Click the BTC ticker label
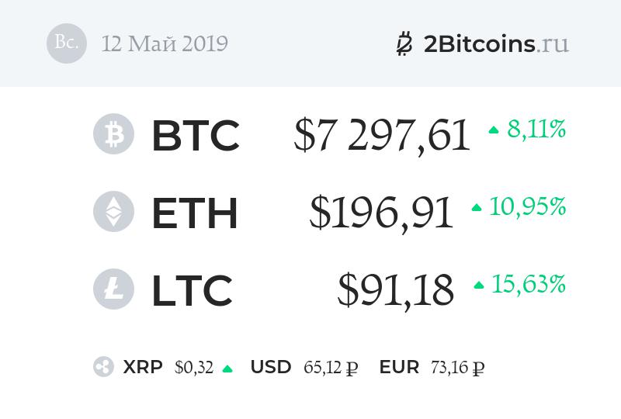This screenshot has width=621, height=419. point(195,135)
